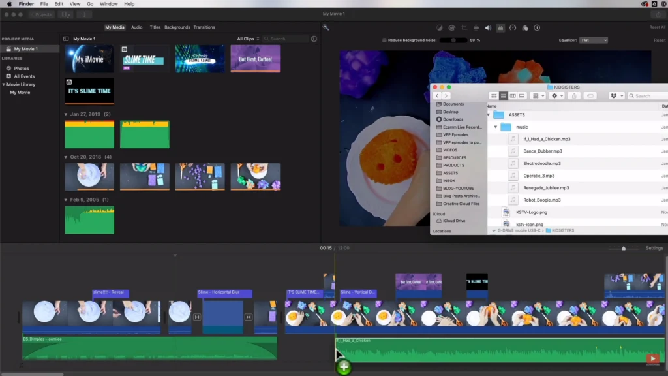
Task: Click the magic wand auto-enhance icon
Action: coord(326,27)
